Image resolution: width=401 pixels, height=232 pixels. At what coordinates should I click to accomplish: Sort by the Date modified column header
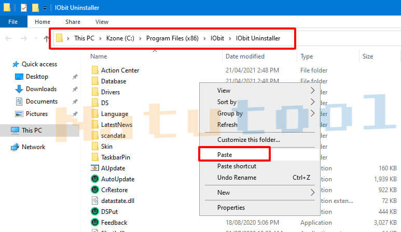(x=245, y=56)
